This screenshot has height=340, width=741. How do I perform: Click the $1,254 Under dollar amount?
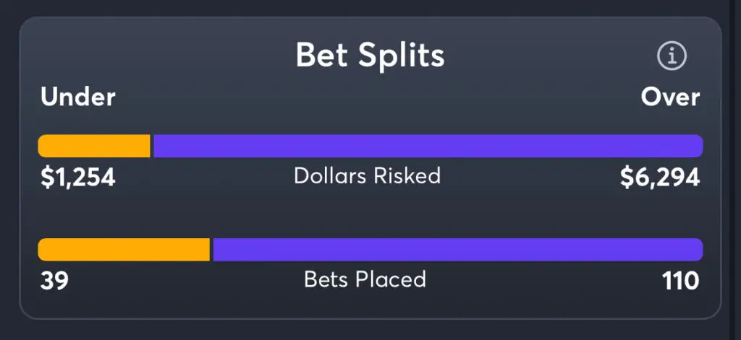[78, 178]
